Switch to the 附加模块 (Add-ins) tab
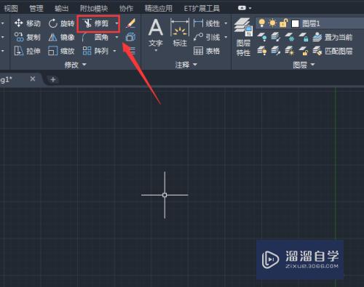Viewport: 364px width, 287px height. pos(94,9)
